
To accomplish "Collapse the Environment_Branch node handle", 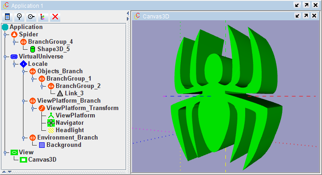I will pos(23,138).
